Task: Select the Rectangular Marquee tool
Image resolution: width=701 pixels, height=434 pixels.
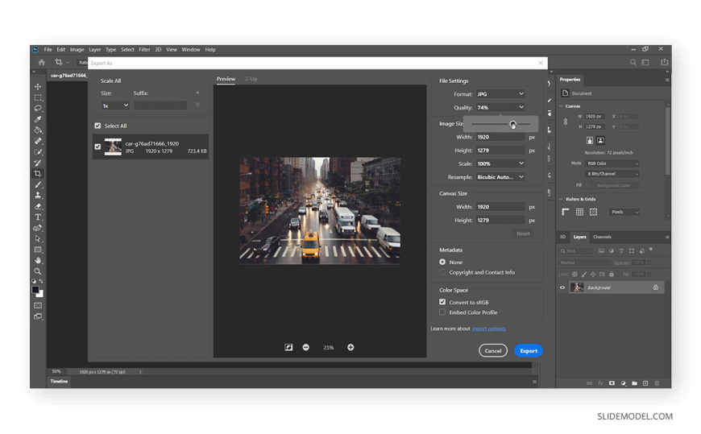Action: (x=38, y=97)
